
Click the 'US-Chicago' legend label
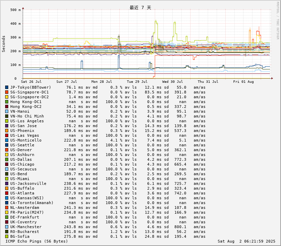pos(22,164)
